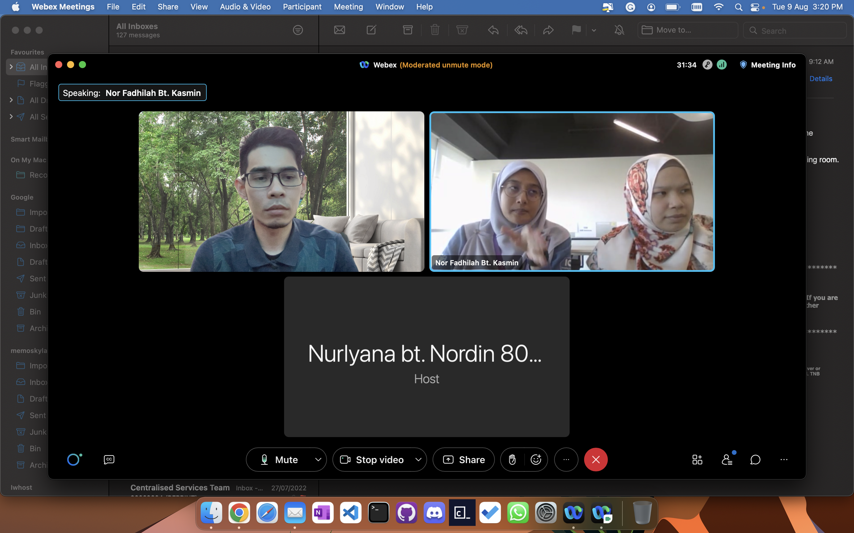Select Nor Fadhilah Bt. Kasmin video tile
This screenshot has width=854, height=533.
click(572, 191)
